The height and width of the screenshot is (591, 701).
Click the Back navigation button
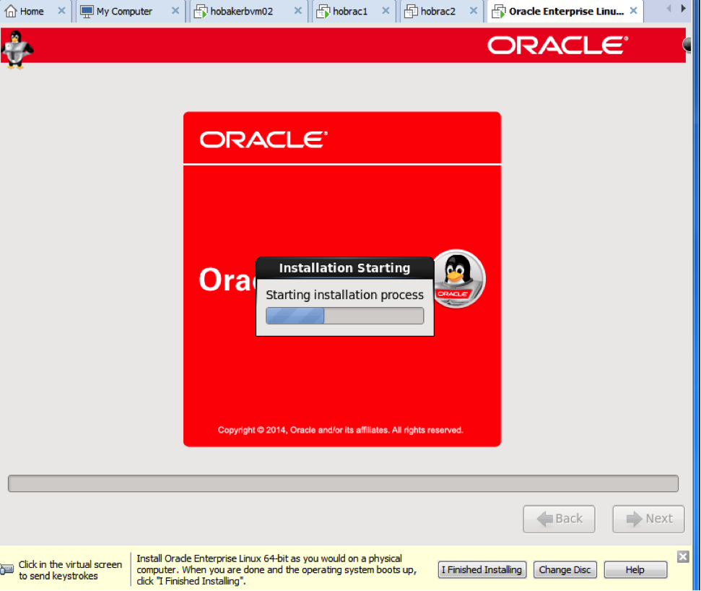click(x=559, y=519)
